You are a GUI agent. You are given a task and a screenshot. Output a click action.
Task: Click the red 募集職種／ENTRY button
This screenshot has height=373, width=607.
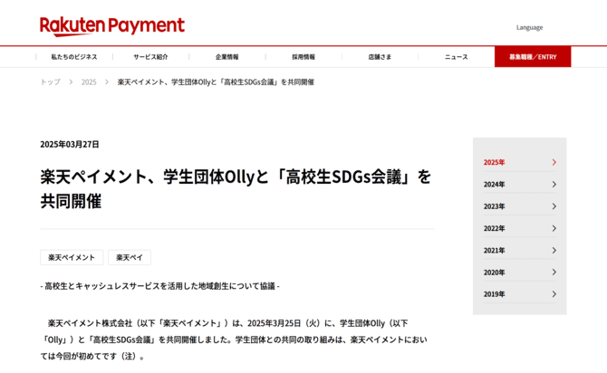(533, 57)
